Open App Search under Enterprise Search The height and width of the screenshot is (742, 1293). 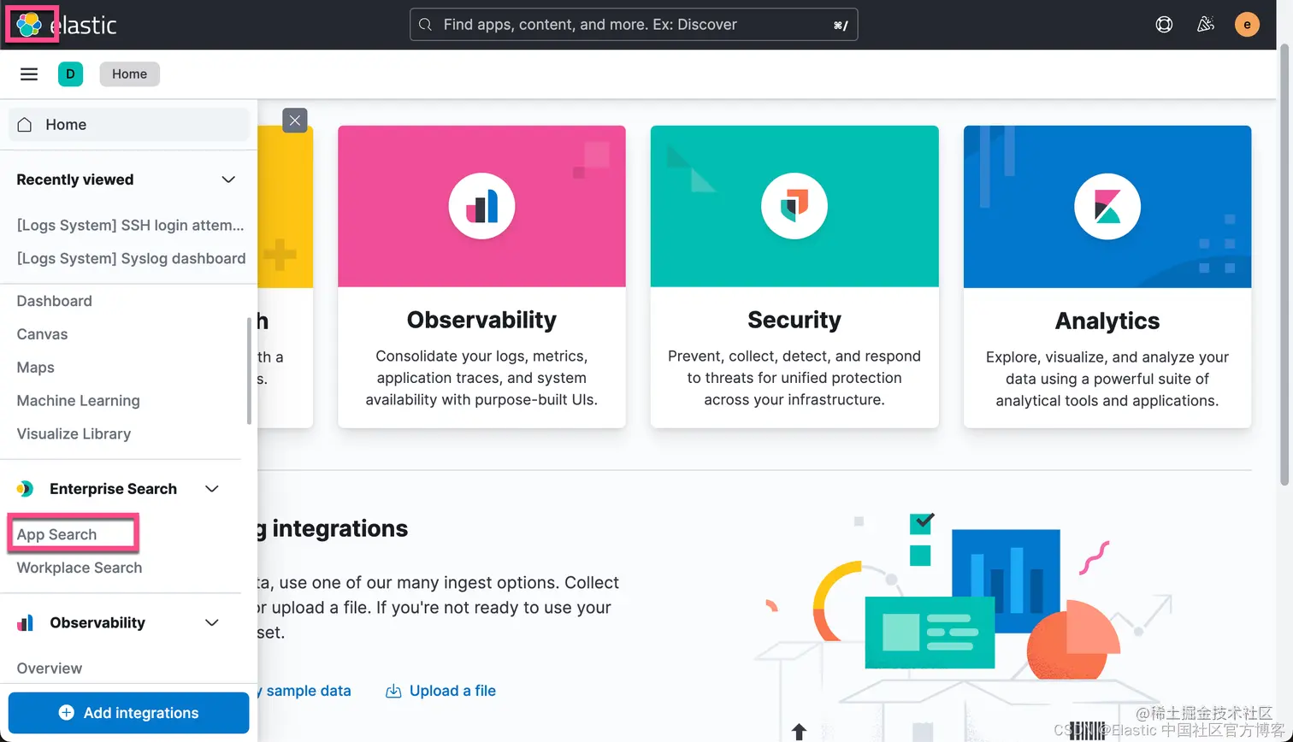point(56,534)
